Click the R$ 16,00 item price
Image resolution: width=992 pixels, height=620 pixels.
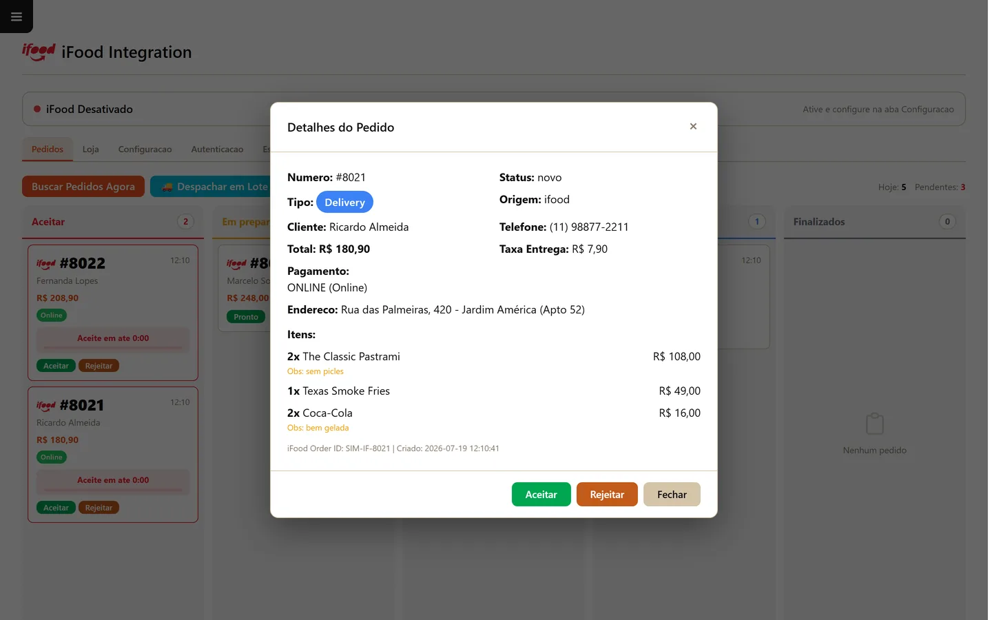click(x=680, y=413)
